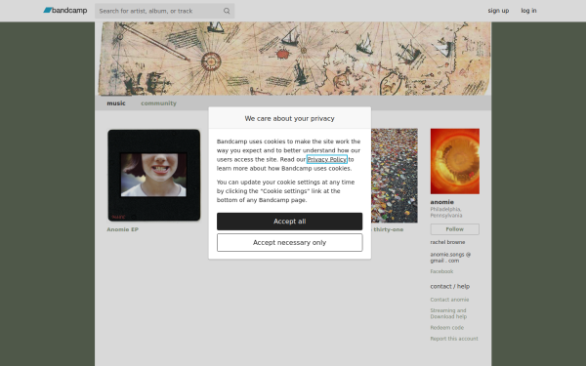This screenshot has width=586, height=366.
Task: Click the old map banner image
Action: pos(293,59)
